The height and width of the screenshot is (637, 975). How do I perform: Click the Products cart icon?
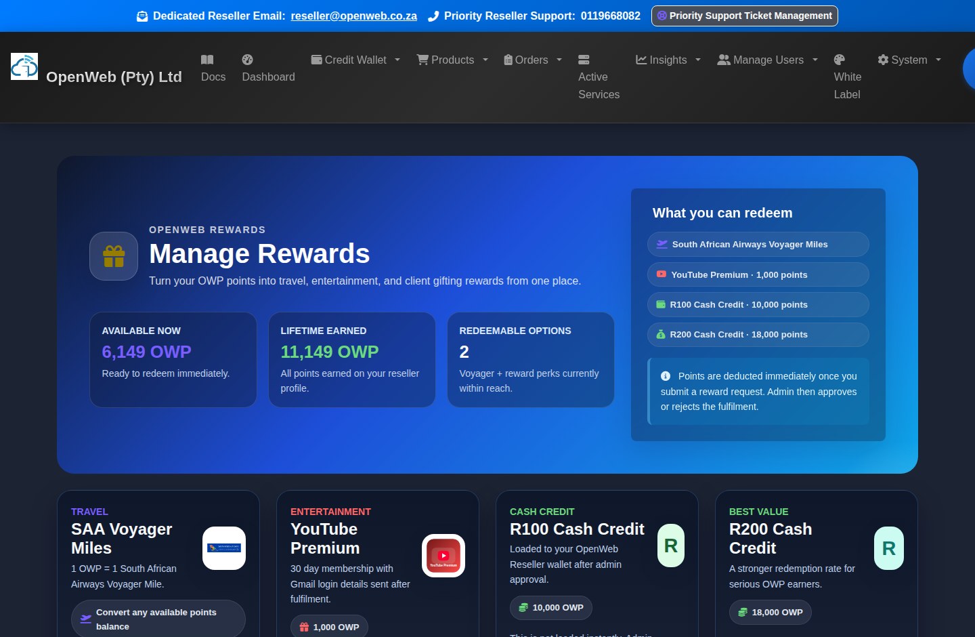click(422, 60)
